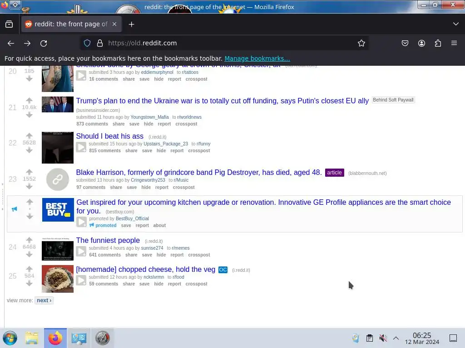Downvote the chopped cheese post
Image resolution: width=465 pixels, height=348 pixels.
tap(29, 284)
